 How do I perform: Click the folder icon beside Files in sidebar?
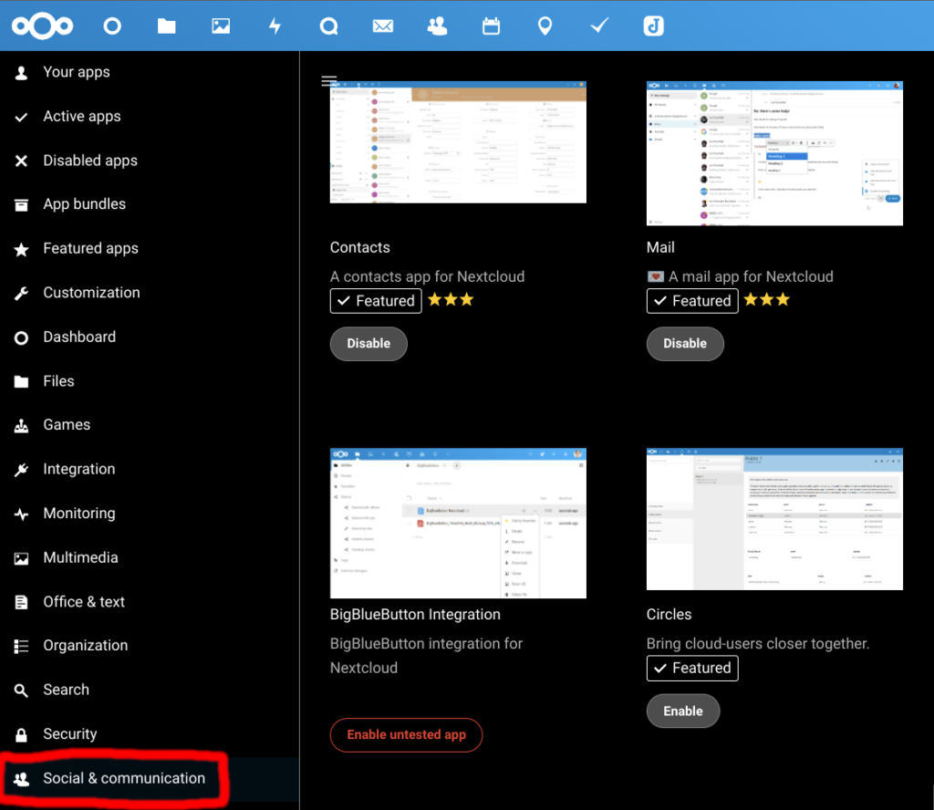pyautogui.click(x=22, y=382)
